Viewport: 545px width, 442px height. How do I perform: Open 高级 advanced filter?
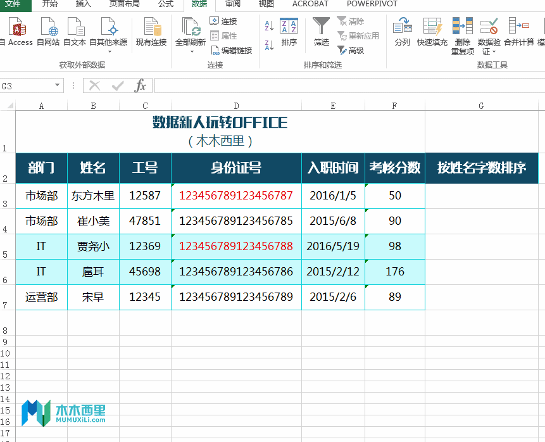(351, 51)
